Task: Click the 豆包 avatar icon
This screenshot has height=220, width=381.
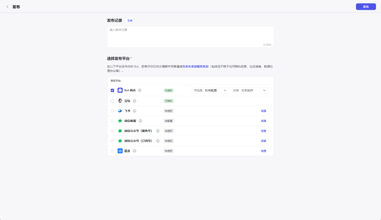Action: (x=120, y=101)
